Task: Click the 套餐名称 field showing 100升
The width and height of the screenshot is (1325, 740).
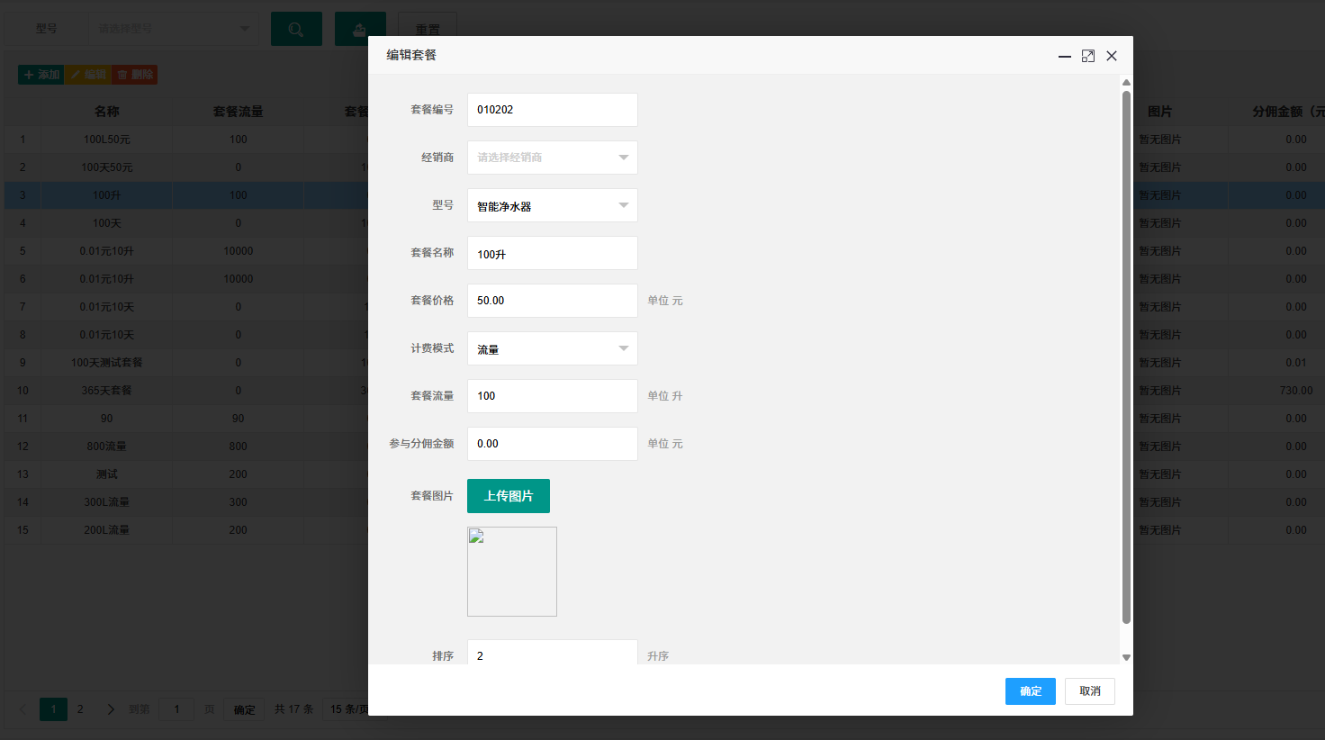Action: click(553, 253)
